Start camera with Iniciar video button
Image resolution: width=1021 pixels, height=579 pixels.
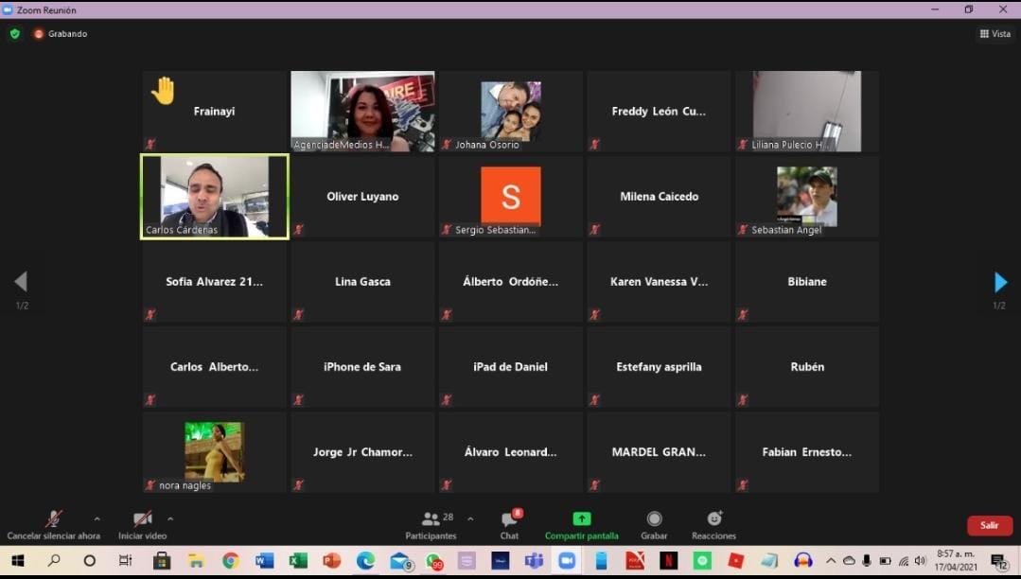[142, 519]
